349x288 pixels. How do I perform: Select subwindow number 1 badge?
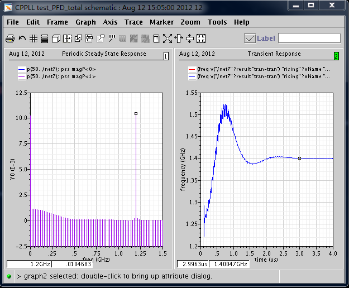[x=166, y=56]
